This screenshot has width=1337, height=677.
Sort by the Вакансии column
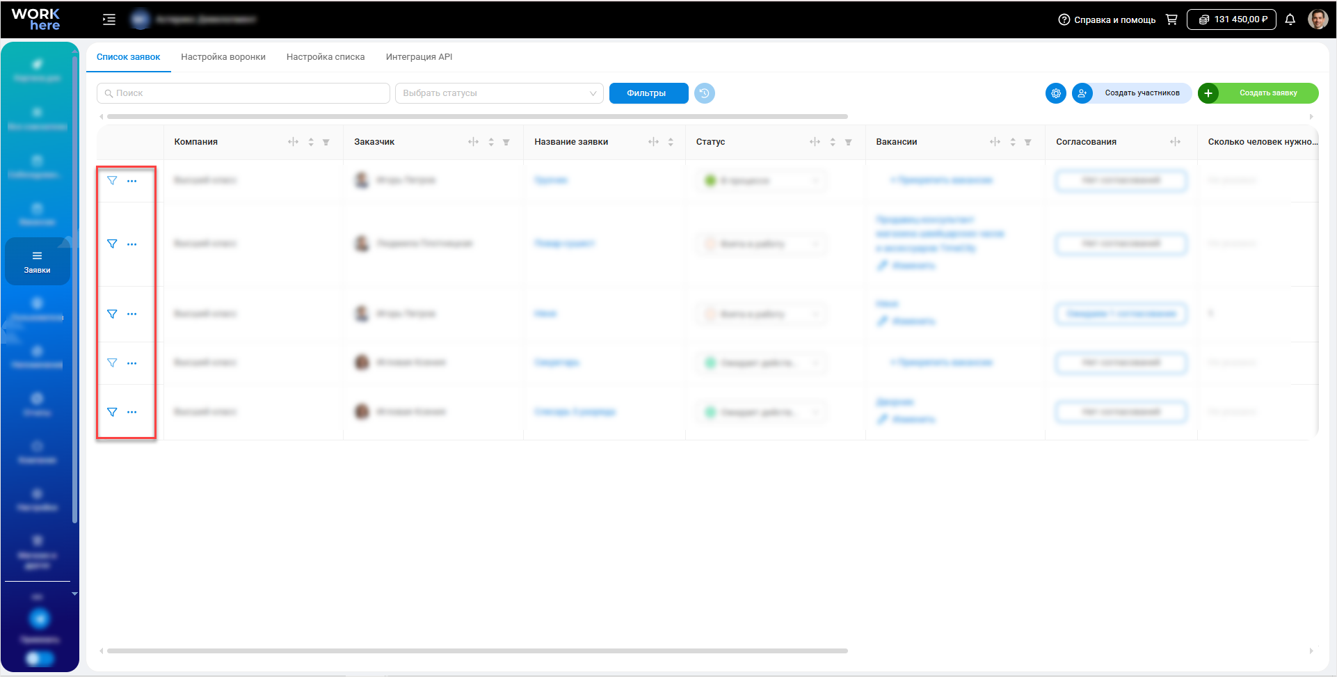tap(1013, 142)
